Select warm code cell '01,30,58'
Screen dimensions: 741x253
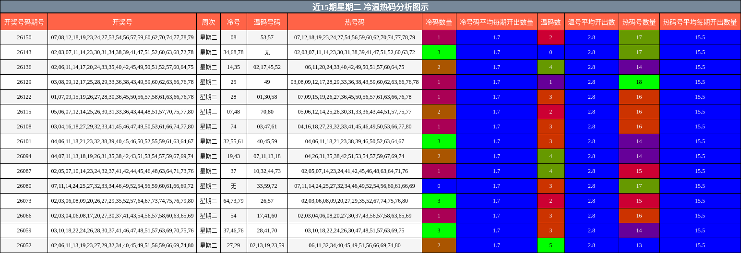coord(267,97)
